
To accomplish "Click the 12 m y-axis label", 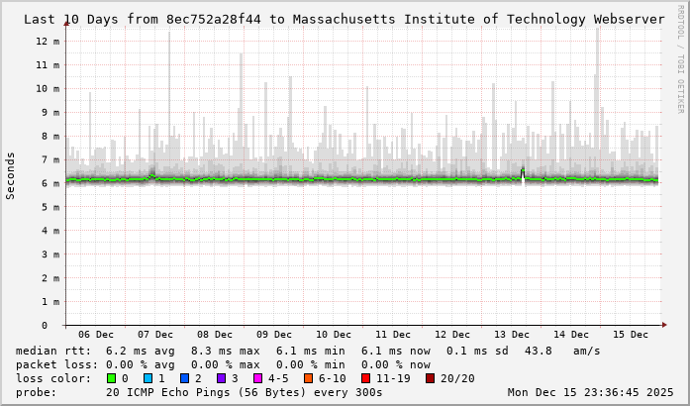I will (48, 42).
